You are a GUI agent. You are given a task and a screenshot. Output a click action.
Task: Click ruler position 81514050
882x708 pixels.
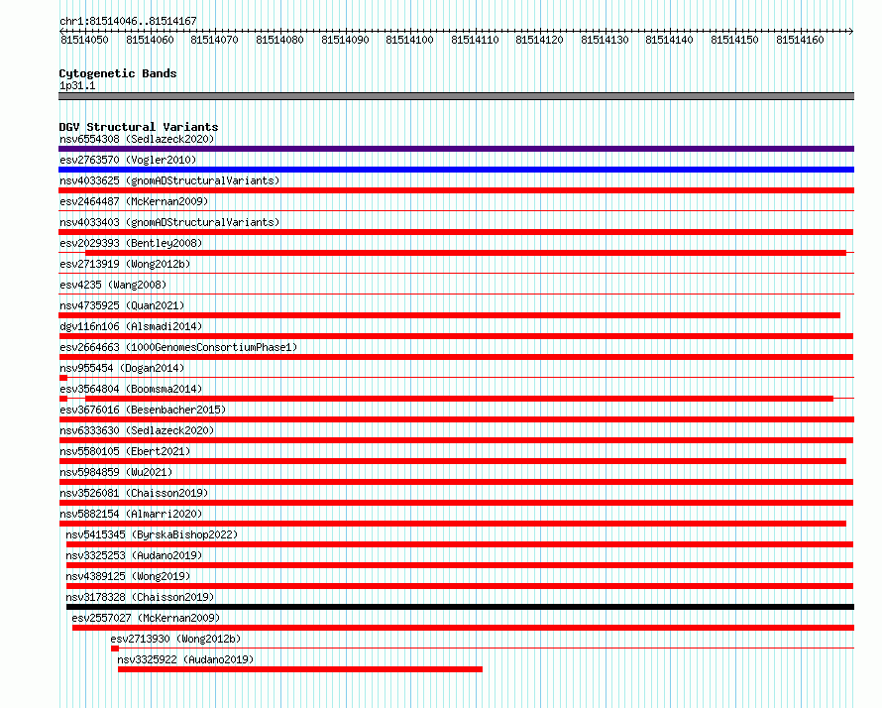(84, 40)
